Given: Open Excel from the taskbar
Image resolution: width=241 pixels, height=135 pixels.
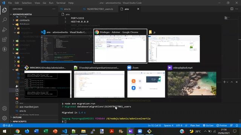Looking at the screenshot, I should coord(46,131).
